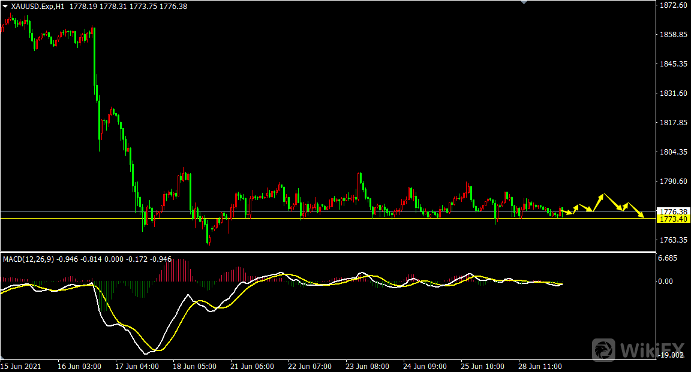Image resolution: width=691 pixels, height=372 pixels.
Task: Select the yellow horizontal support line
Action: [300, 219]
